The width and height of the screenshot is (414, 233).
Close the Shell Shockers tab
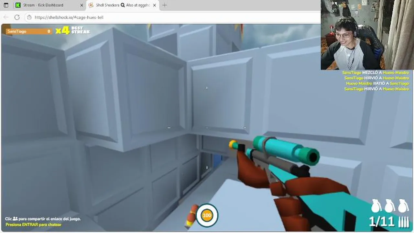tap(155, 5)
